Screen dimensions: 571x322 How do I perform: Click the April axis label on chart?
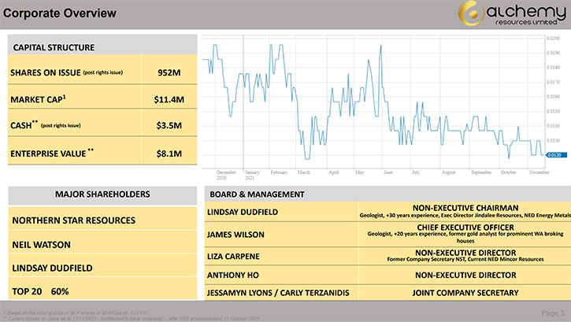334,172
